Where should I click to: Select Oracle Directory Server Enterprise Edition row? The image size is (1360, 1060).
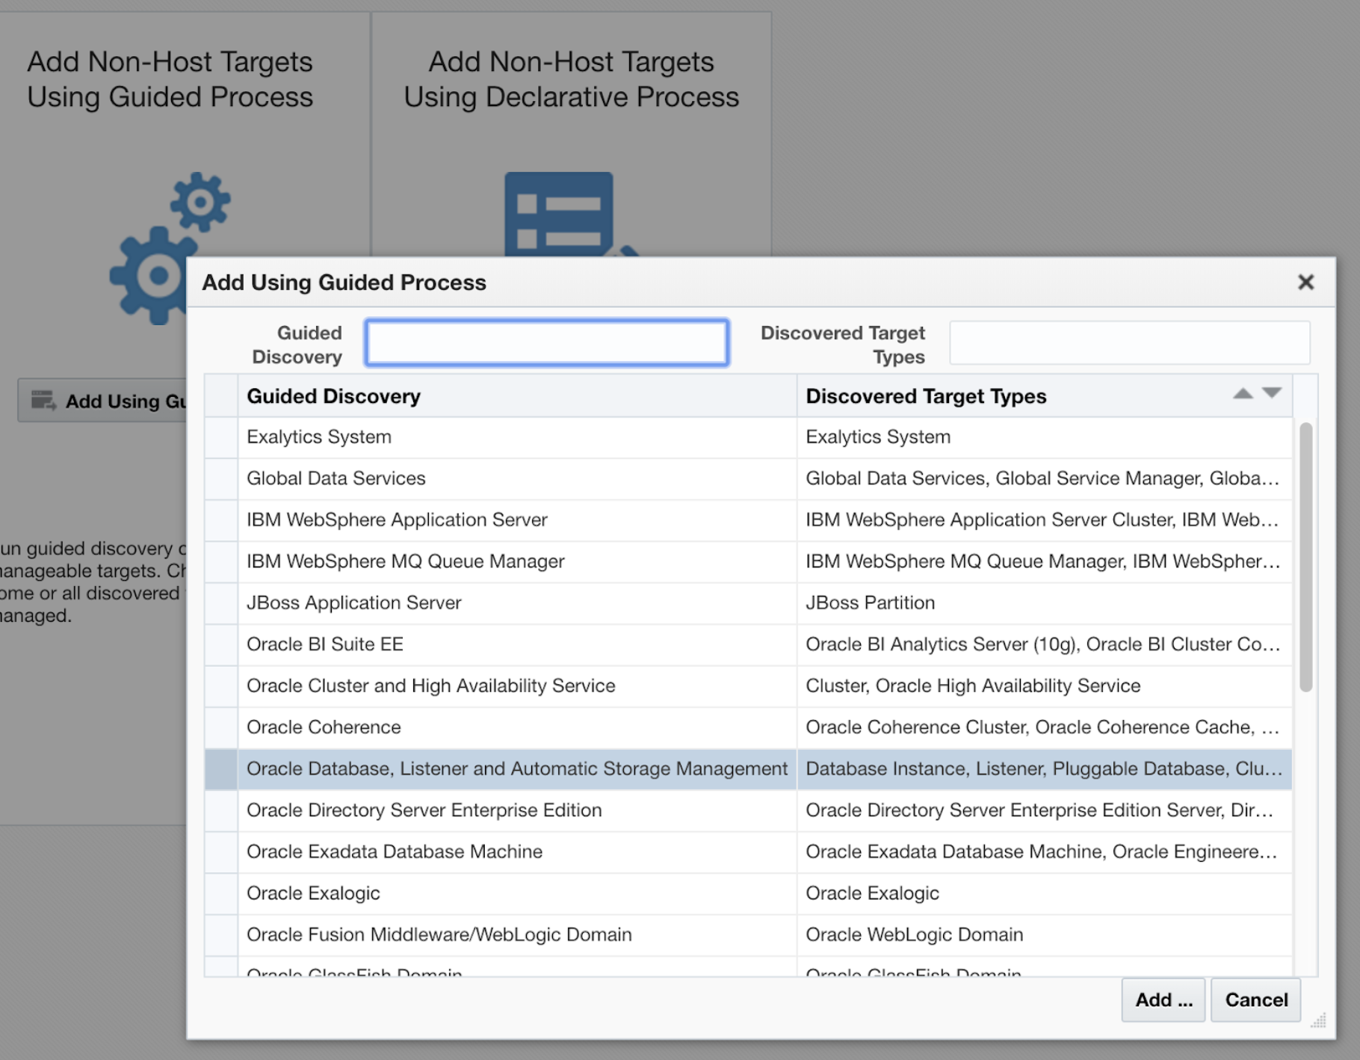(x=748, y=810)
